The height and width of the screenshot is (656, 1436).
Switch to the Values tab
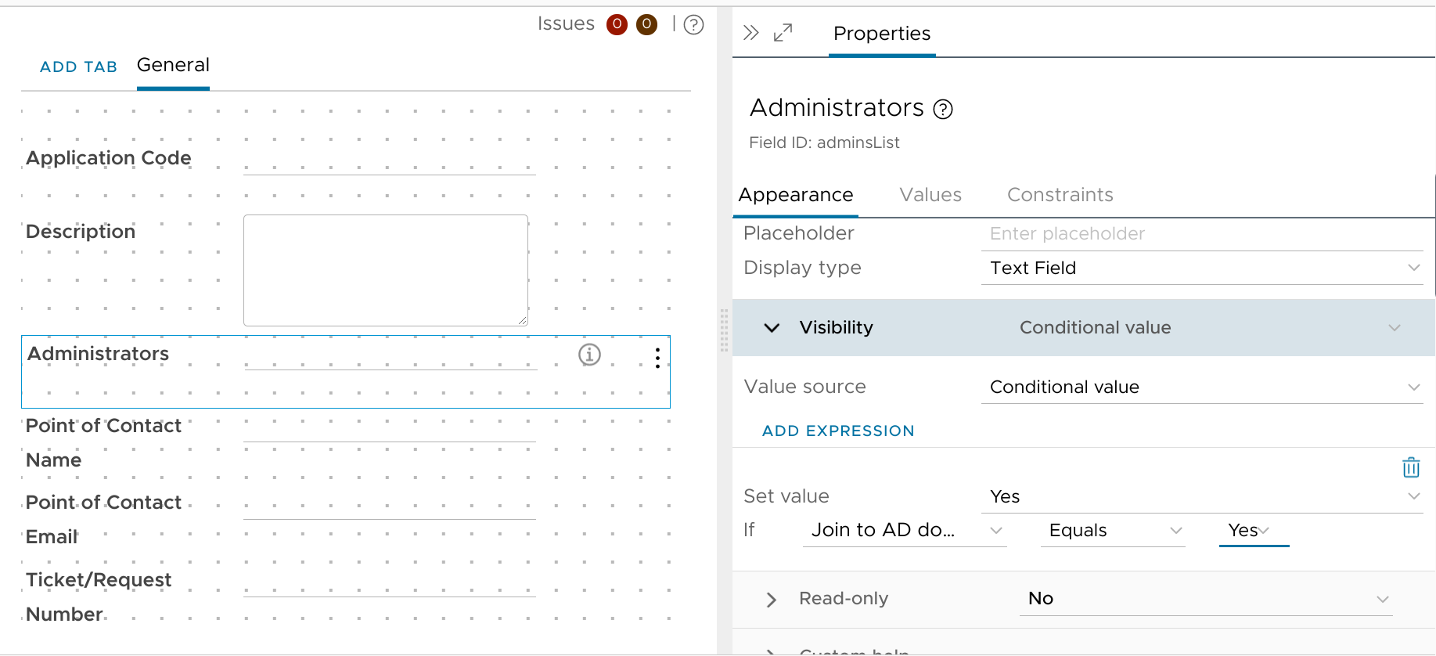[930, 195]
